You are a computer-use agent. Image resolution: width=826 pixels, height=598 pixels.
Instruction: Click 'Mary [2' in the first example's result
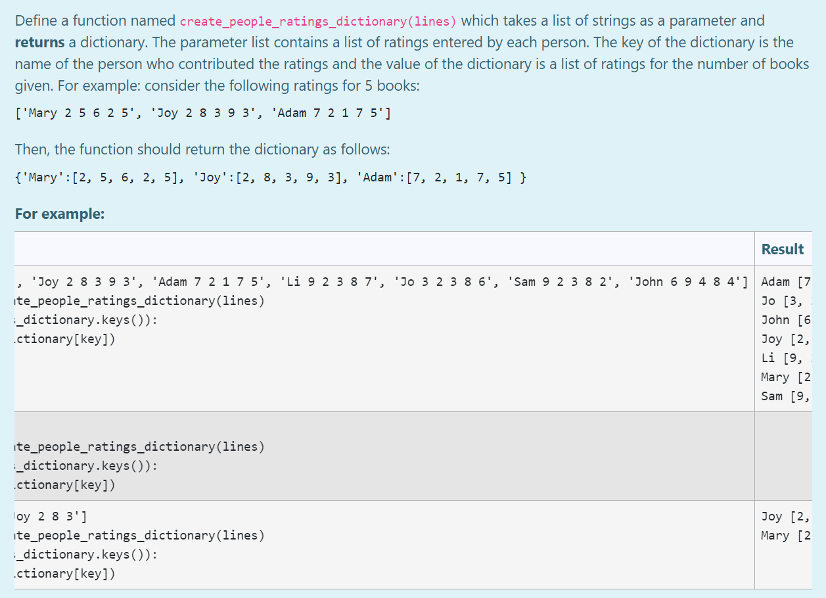tap(786, 377)
